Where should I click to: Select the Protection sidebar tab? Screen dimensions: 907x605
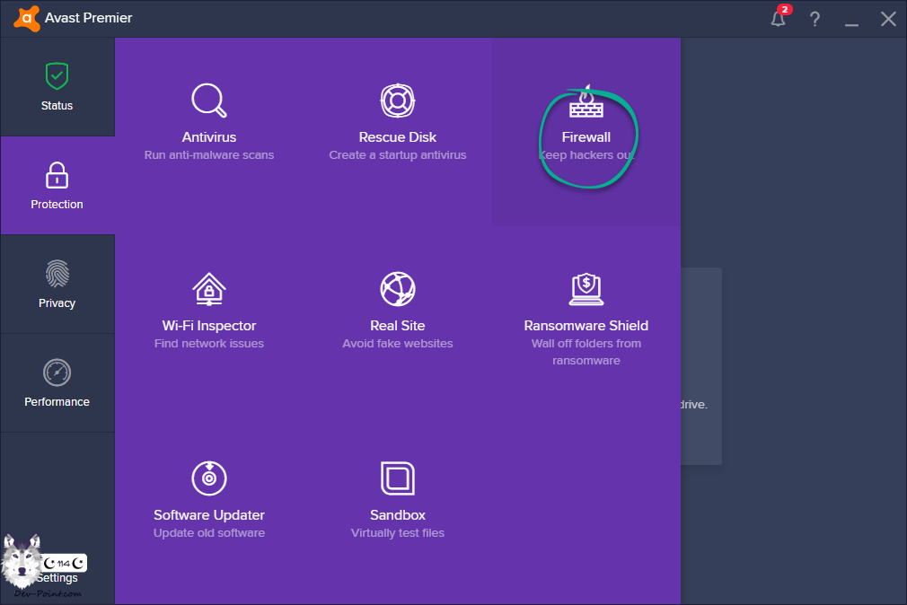(57, 186)
